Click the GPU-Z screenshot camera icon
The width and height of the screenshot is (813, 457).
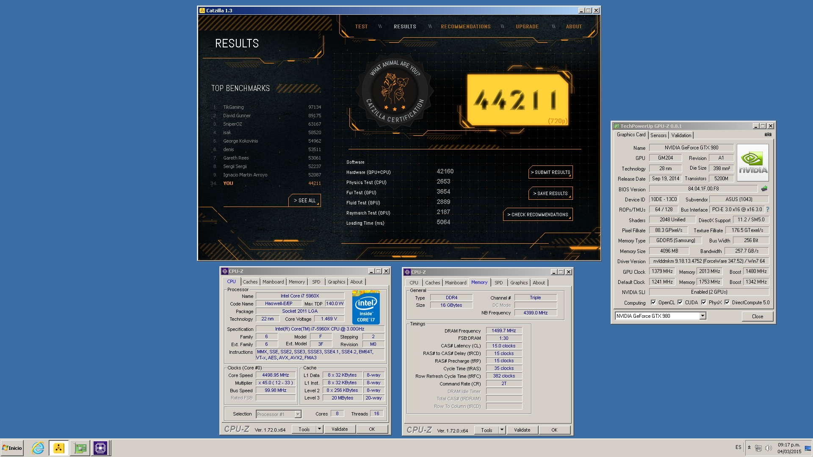(768, 135)
